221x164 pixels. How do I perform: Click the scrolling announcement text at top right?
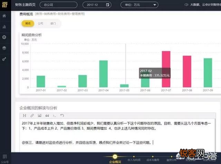click(205, 5)
